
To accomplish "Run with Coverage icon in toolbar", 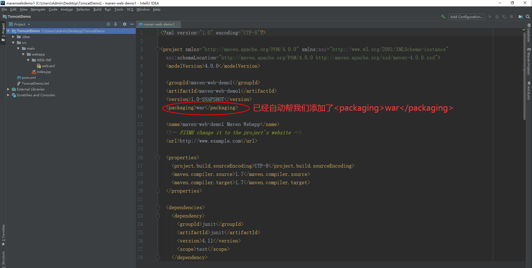I will click(x=505, y=17).
